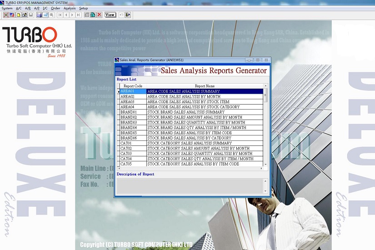Viewport: 375px width, 250px height.
Task: Select STOCK CATEGORY SALES QTY ANALYSIS BY ITEM / MONTH
Action: point(205,159)
